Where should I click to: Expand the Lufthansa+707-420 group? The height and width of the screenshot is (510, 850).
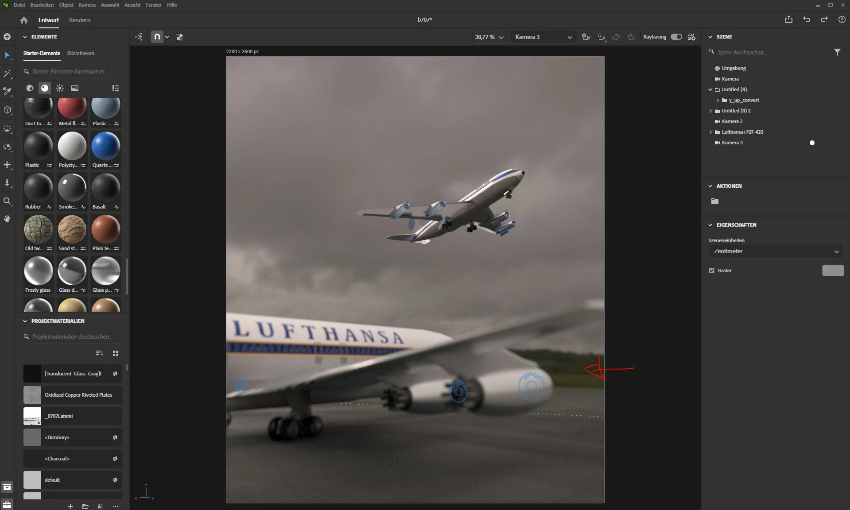point(710,132)
